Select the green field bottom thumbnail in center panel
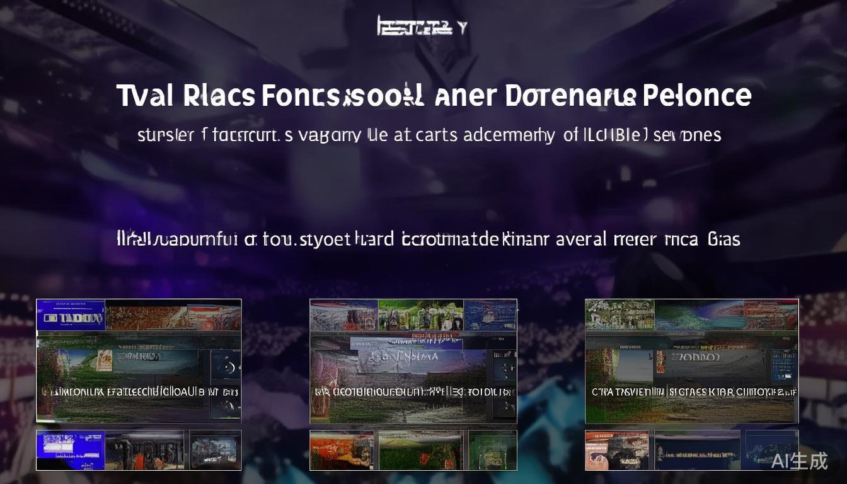Viewport: 847px width, 484px height. coord(419,450)
